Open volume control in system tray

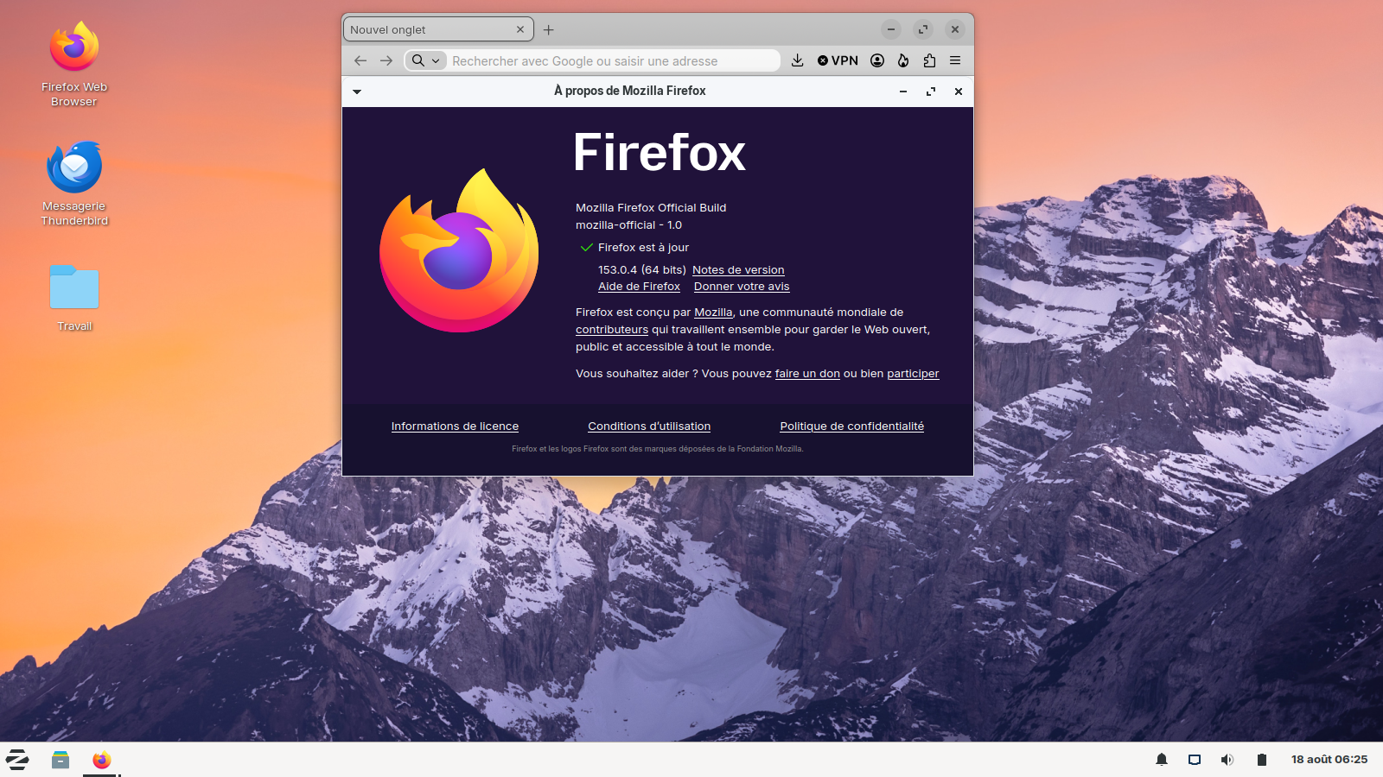pyautogui.click(x=1227, y=760)
